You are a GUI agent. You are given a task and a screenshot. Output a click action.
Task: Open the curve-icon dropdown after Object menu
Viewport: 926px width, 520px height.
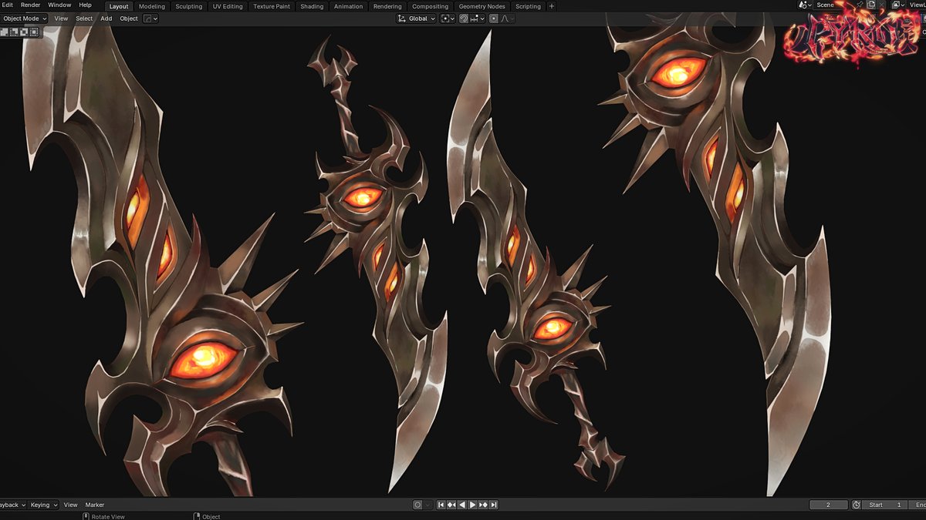point(150,18)
